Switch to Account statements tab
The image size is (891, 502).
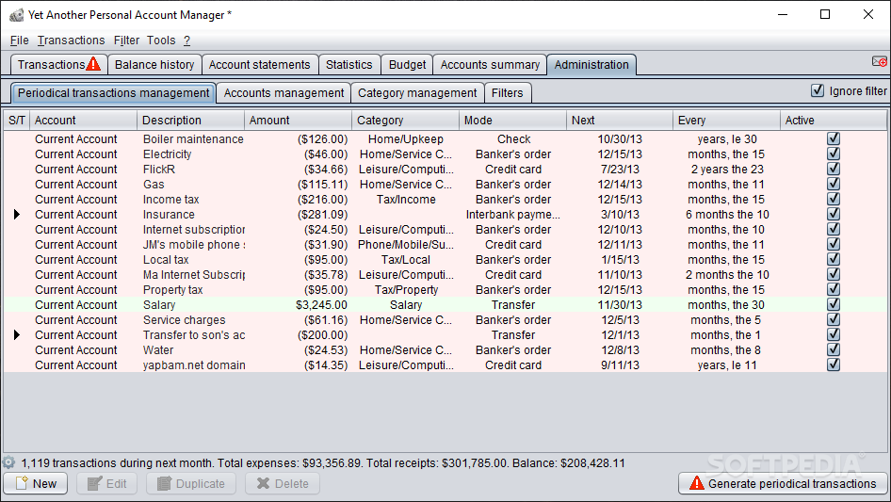click(260, 64)
